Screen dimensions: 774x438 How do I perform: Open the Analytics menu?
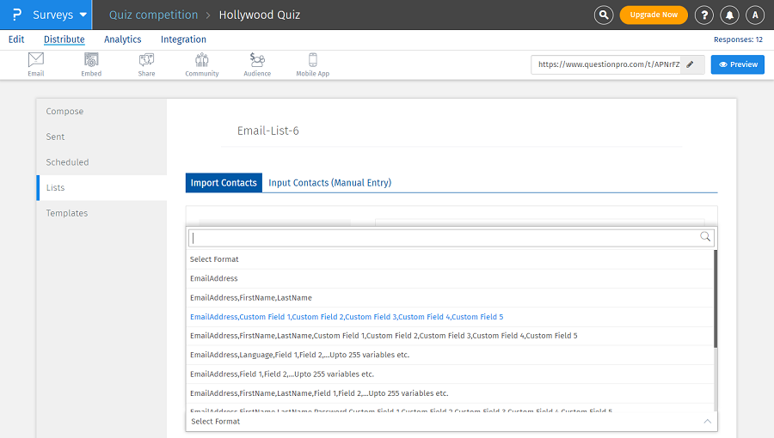click(122, 40)
